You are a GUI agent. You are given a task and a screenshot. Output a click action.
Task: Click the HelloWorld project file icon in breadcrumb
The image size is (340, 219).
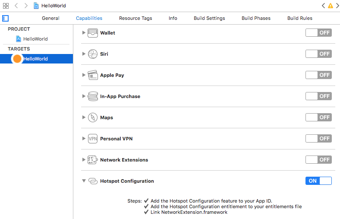36,6
